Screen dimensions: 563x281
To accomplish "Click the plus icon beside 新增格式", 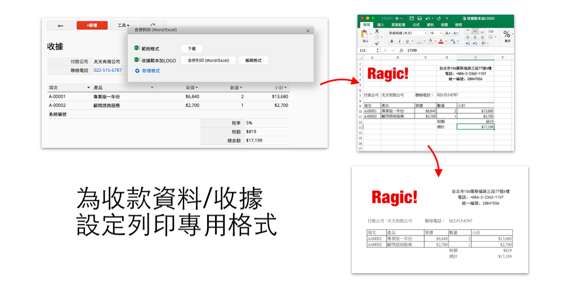I will pos(137,71).
